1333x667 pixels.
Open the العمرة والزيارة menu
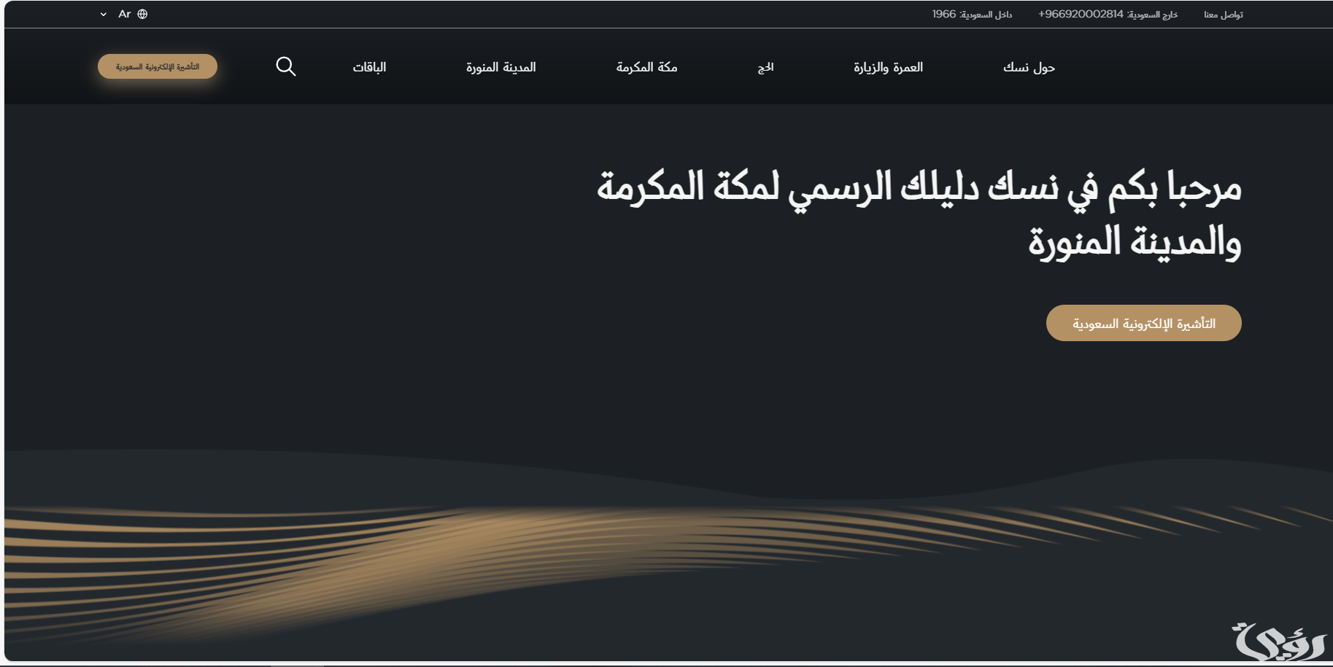888,67
